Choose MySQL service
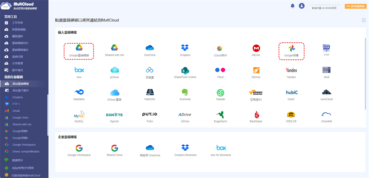The height and width of the screenshot is (178, 369). (x=79, y=117)
